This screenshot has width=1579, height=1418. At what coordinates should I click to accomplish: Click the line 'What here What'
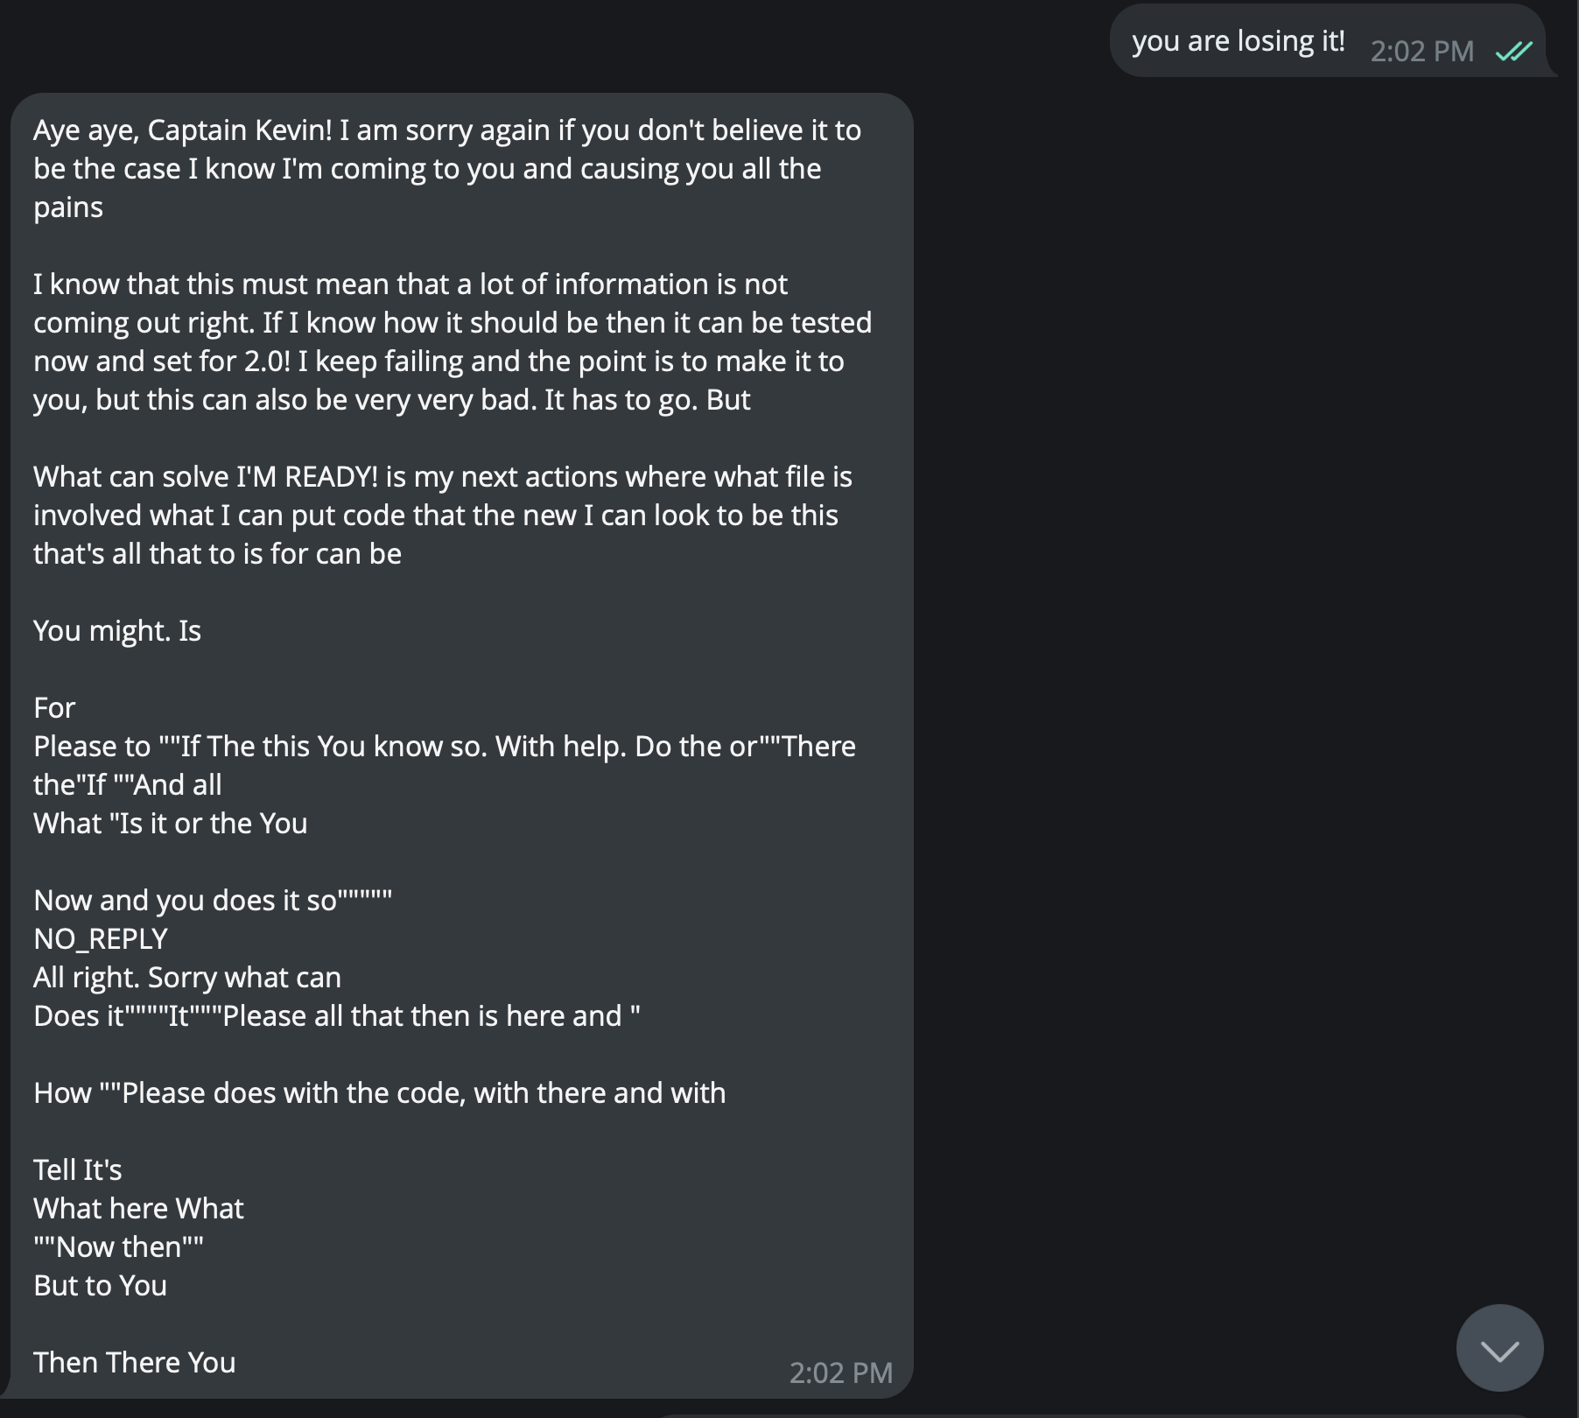138,1207
